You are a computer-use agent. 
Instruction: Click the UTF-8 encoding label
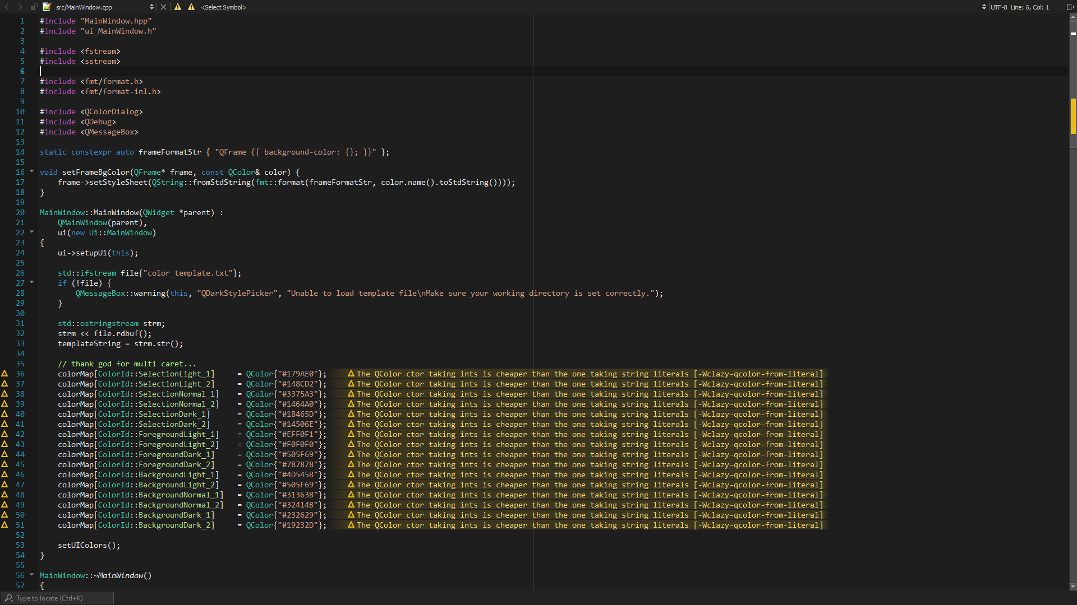click(998, 7)
